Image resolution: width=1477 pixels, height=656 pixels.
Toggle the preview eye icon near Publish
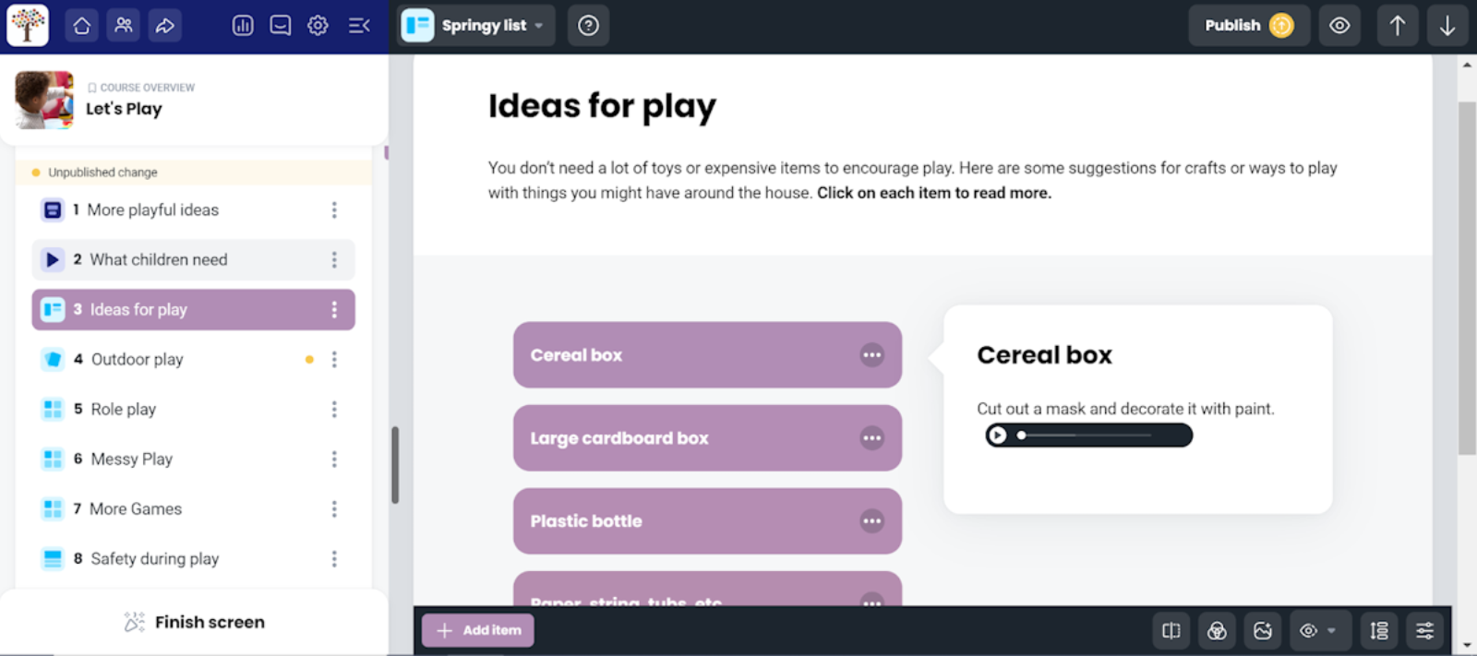click(x=1339, y=26)
